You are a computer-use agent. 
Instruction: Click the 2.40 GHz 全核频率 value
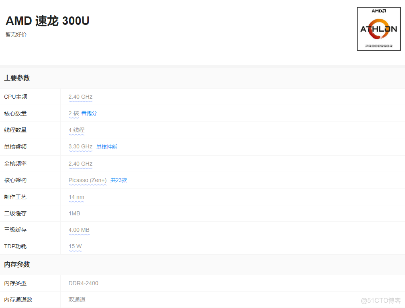pos(80,164)
